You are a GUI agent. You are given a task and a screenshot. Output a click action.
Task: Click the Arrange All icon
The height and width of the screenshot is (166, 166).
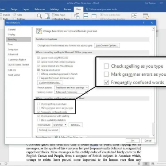tap(86, 16)
